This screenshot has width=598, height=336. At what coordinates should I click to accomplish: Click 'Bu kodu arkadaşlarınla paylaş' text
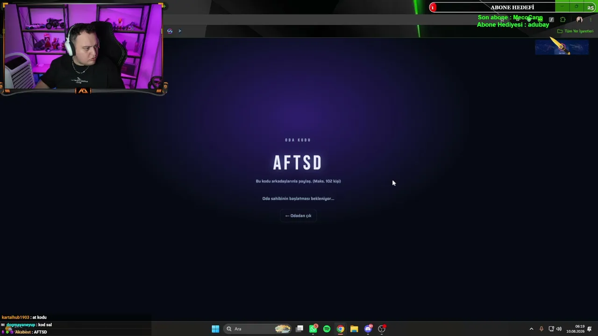(x=284, y=181)
